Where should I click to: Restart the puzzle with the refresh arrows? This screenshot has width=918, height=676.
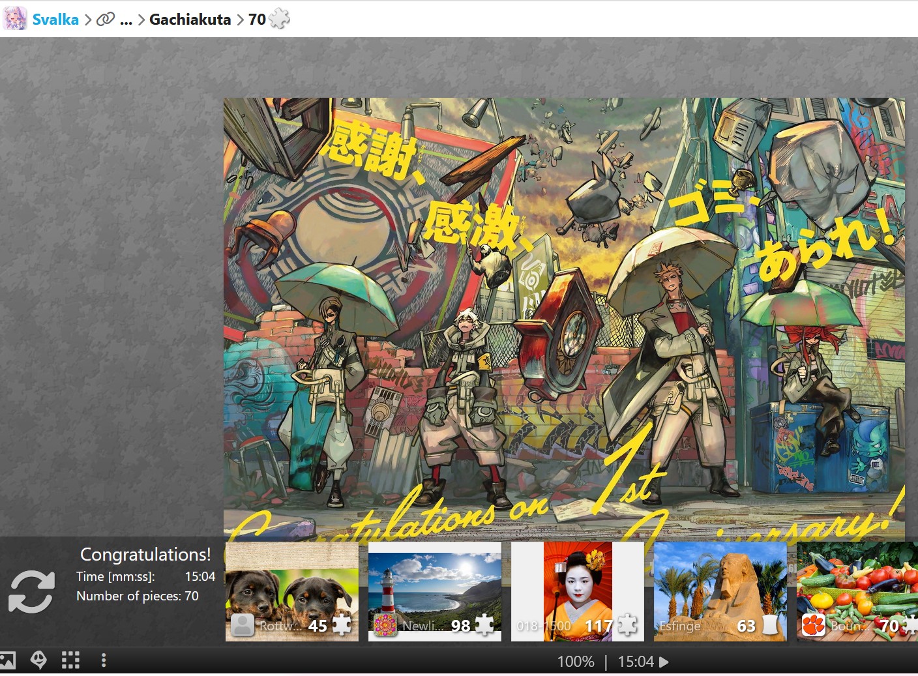pyautogui.click(x=31, y=591)
